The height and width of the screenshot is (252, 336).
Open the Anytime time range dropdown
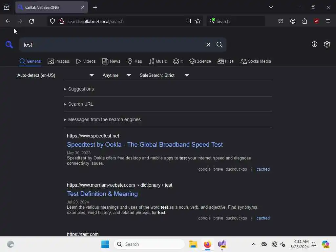click(116, 75)
